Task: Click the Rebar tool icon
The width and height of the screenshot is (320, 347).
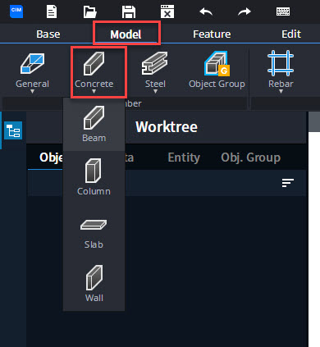Action: tap(281, 63)
